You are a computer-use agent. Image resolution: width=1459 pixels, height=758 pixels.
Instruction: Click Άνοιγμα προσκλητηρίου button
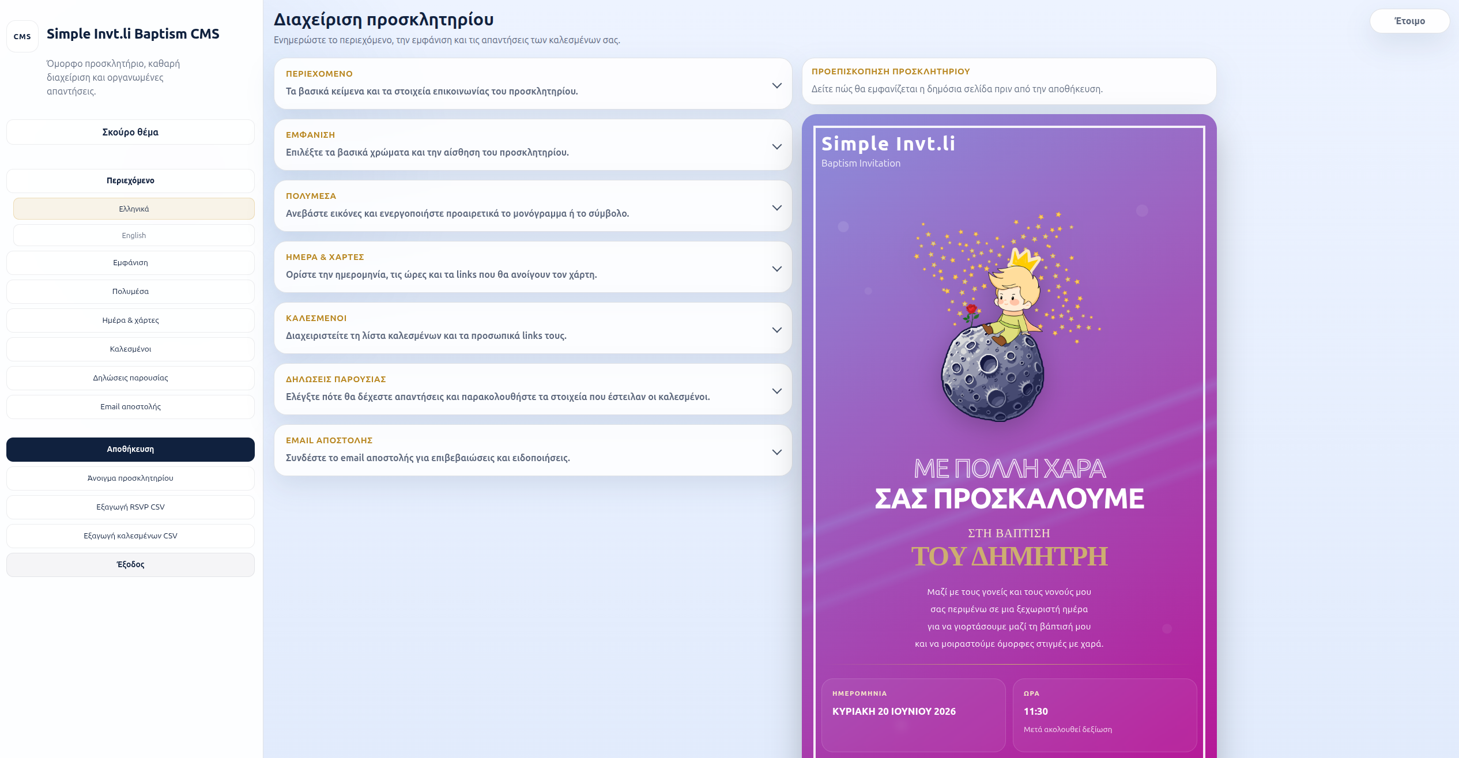(130, 478)
